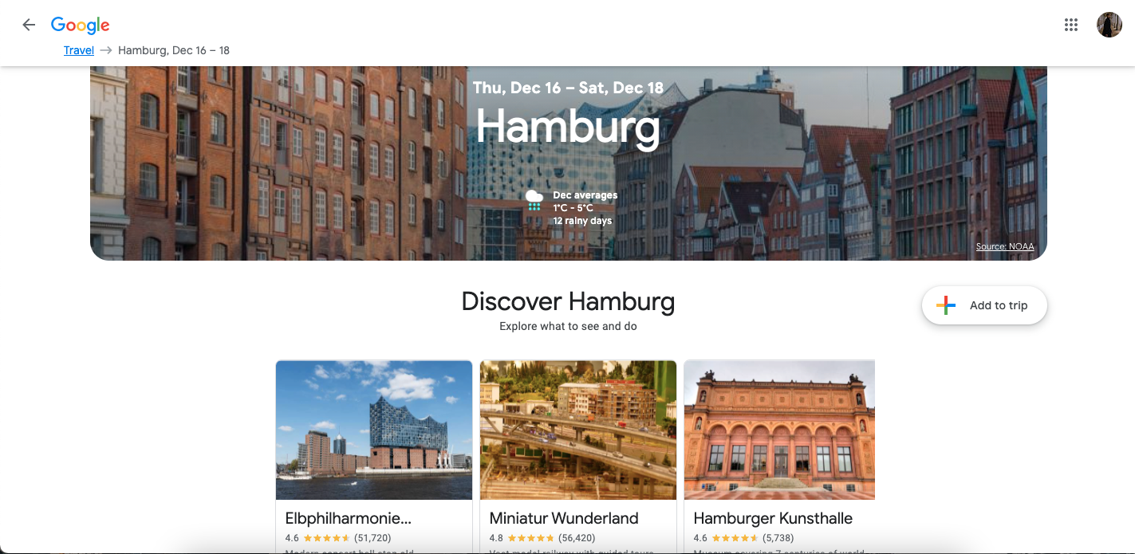Open the Miniatur Wunderland photo
The image size is (1135, 554).
pos(578,430)
